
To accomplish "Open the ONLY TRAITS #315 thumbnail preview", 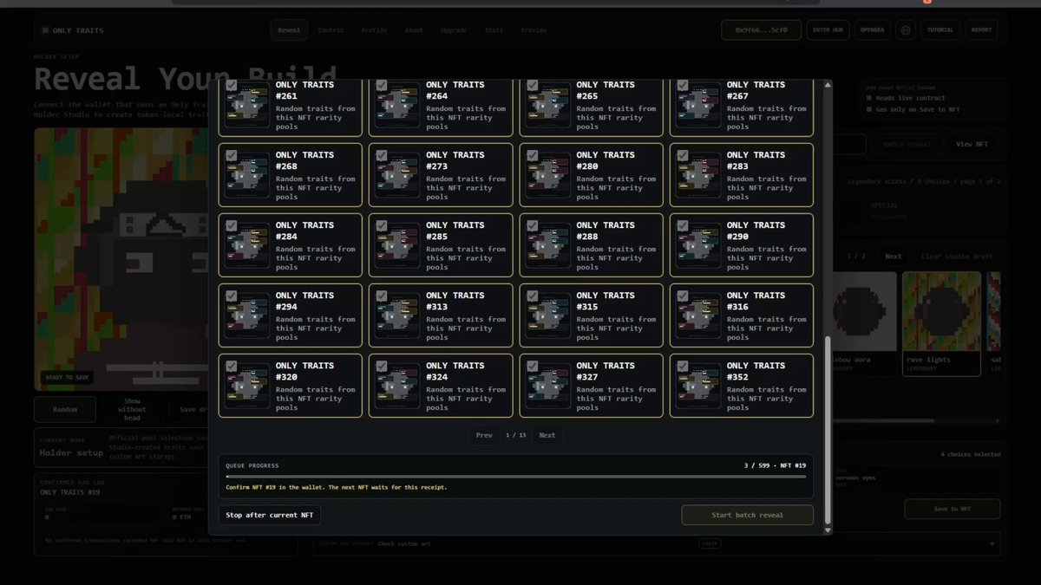I will point(548,315).
